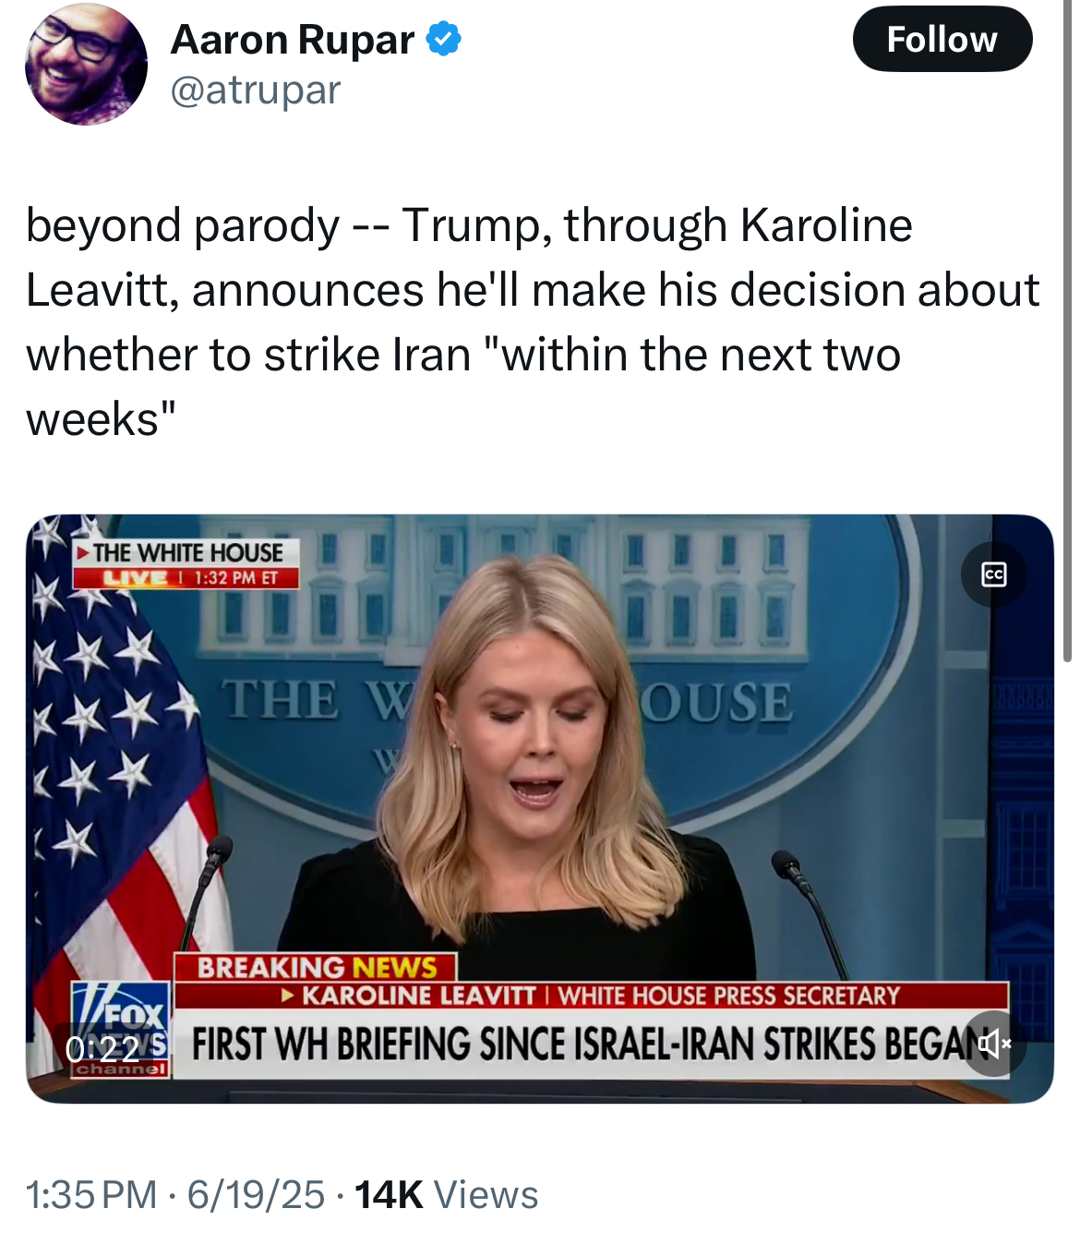Unmute the video with the speaker icon

(x=994, y=1044)
